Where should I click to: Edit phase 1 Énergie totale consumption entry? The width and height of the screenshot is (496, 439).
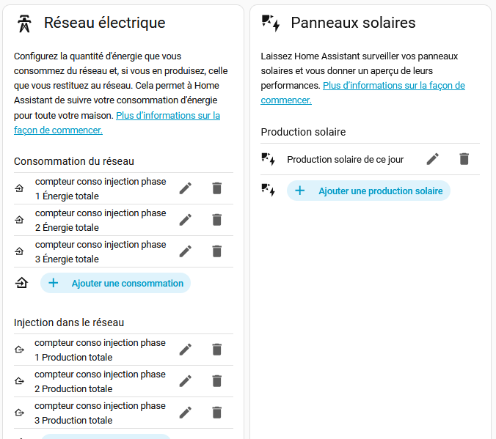click(x=186, y=188)
